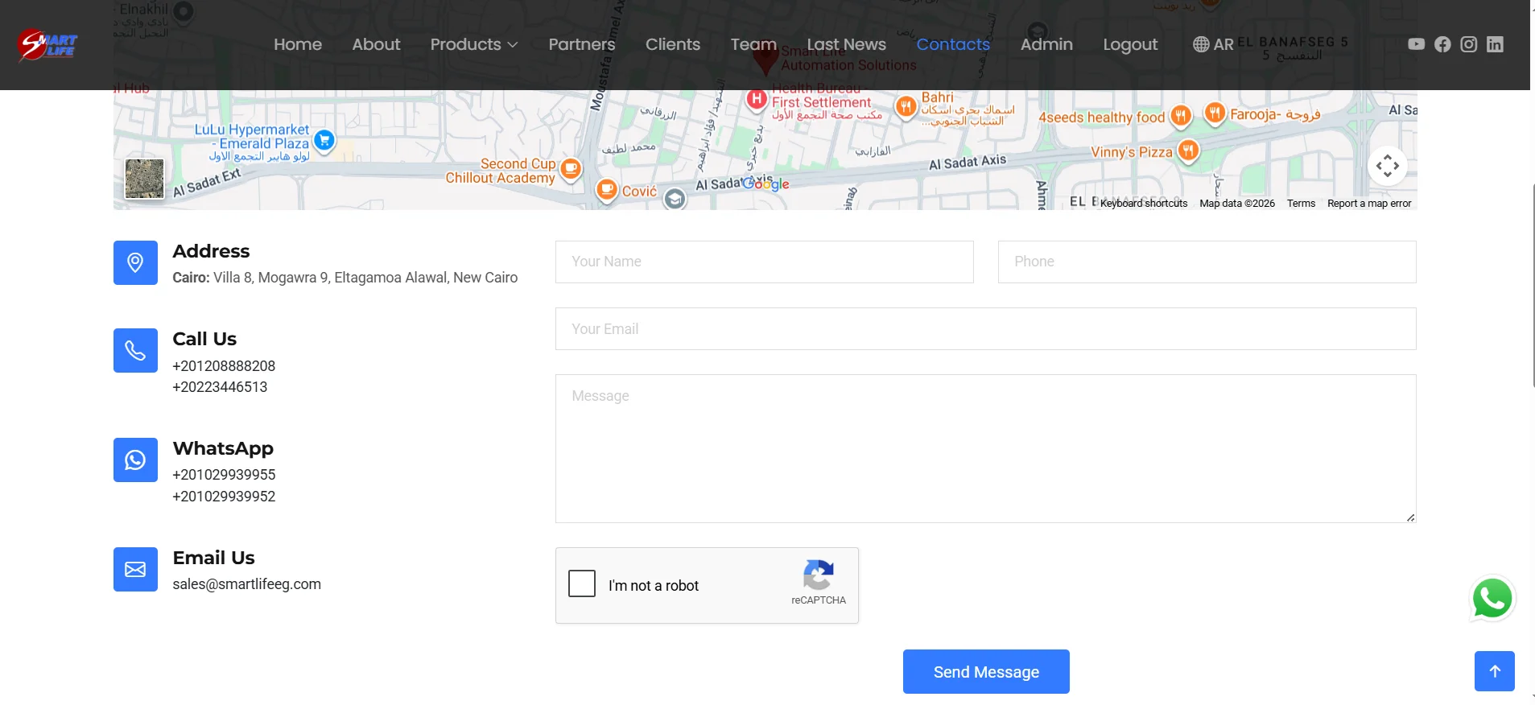Click the Send Message button
The image size is (1535, 705).
click(x=986, y=671)
